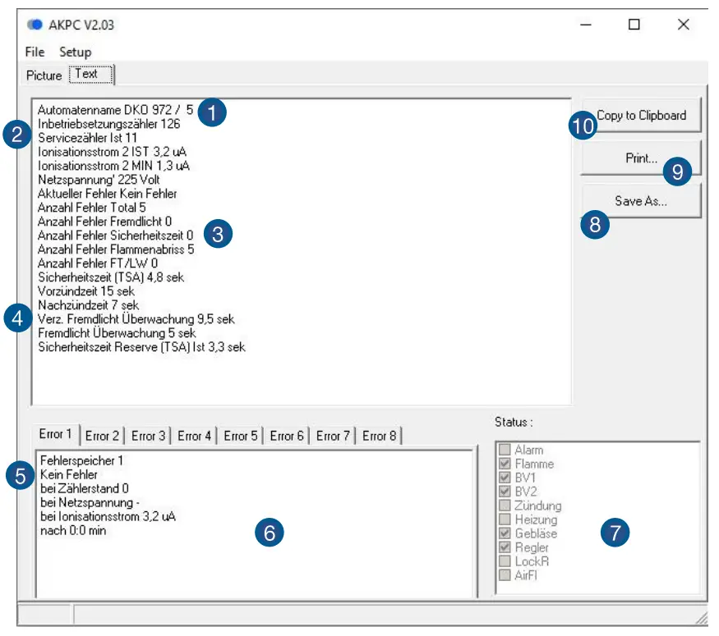Enable the Alarm status checkbox

coord(505,450)
